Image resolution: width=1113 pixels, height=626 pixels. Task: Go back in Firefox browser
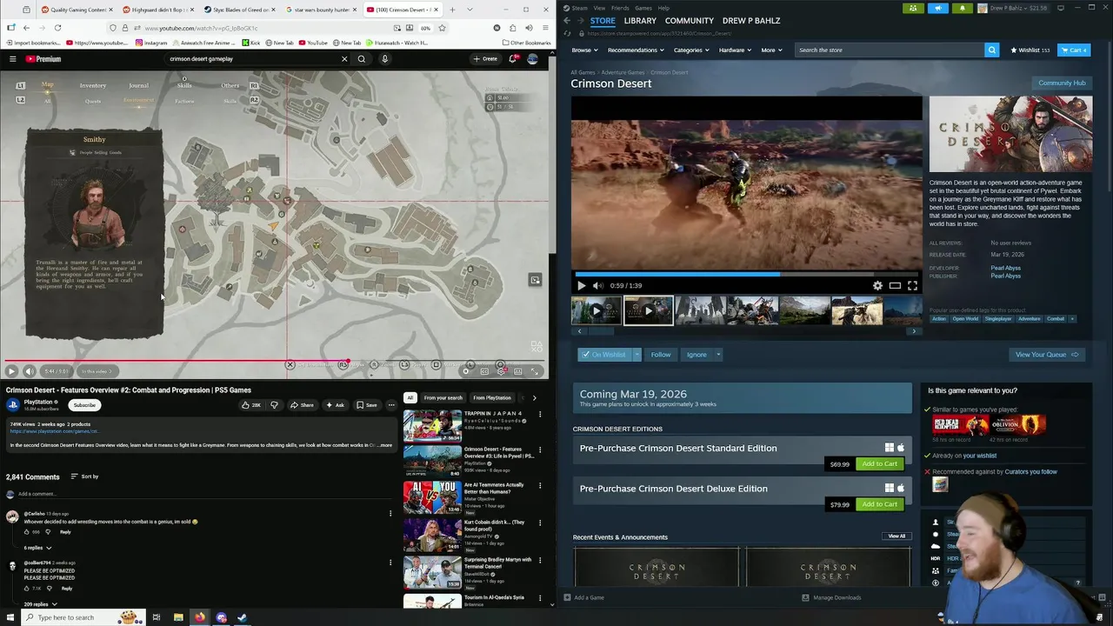(26, 28)
